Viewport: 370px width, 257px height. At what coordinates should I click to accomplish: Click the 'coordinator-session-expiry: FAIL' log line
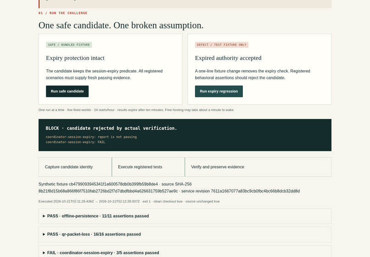75,142
